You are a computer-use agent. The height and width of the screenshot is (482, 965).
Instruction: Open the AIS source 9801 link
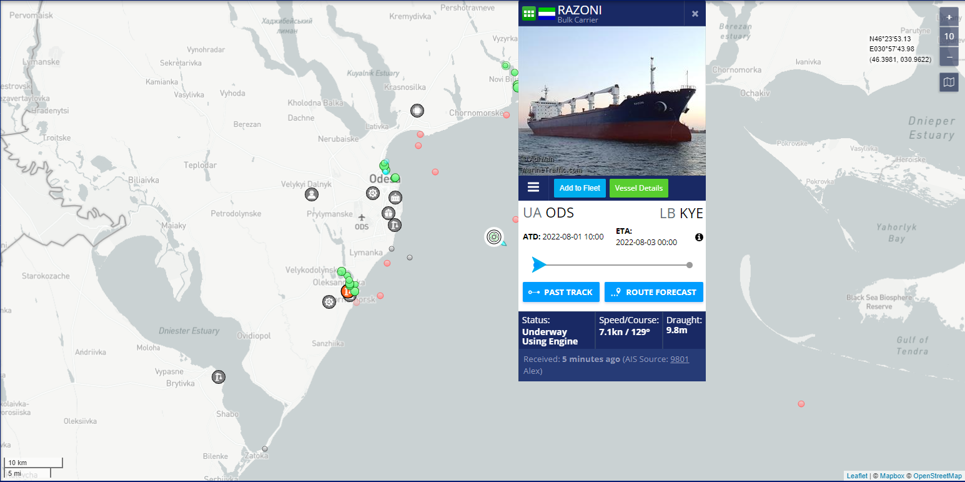tap(679, 359)
